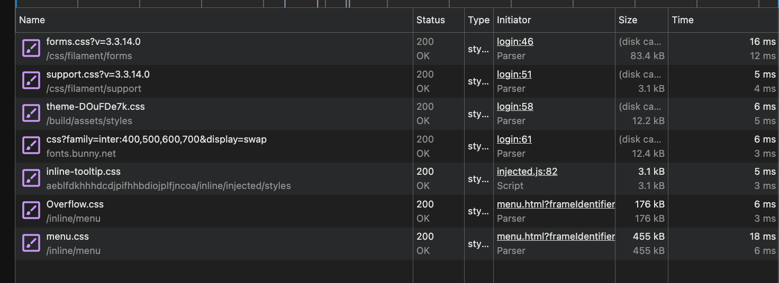Click the stylesheet icon beside support.css
Screen dimensions: 779x283
click(x=31, y=81)
